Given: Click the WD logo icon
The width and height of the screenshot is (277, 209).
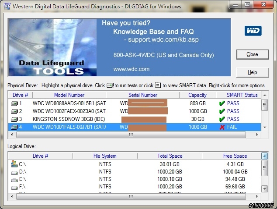Looking at the screenshot, I should 253,31.
